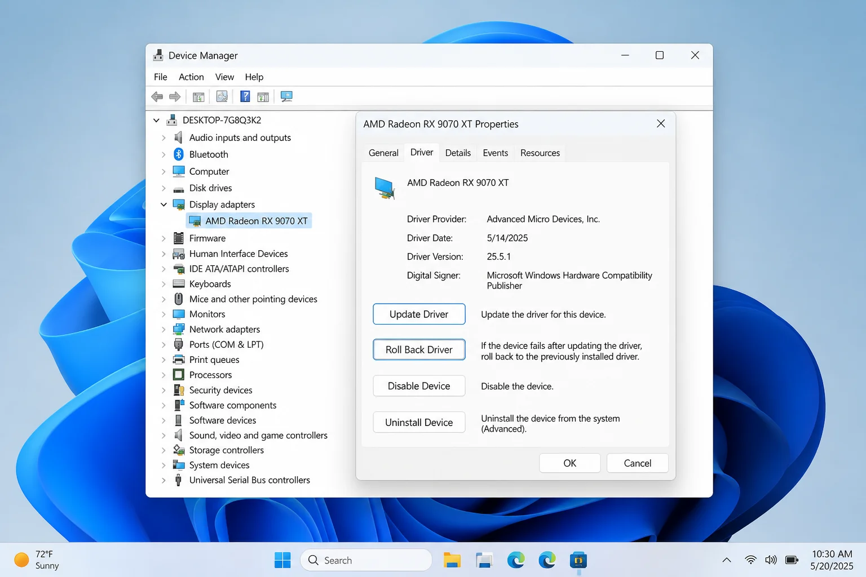Expand the Human Interface Devices category
This screenshot has width=866, height=577.
coord(164,254)
